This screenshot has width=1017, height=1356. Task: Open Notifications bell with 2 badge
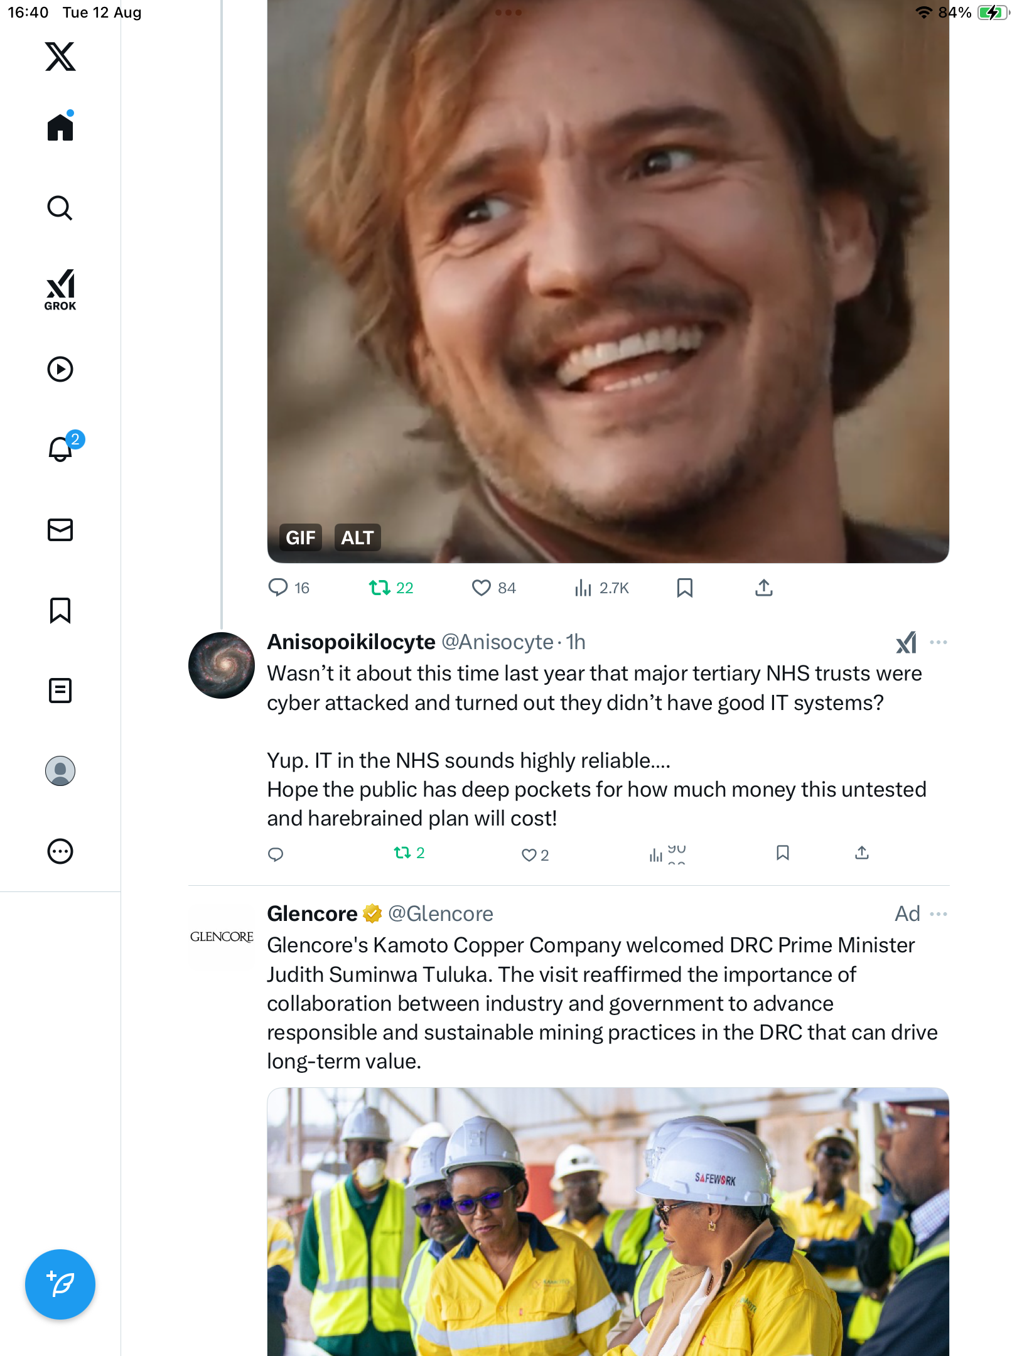[61, 449]
